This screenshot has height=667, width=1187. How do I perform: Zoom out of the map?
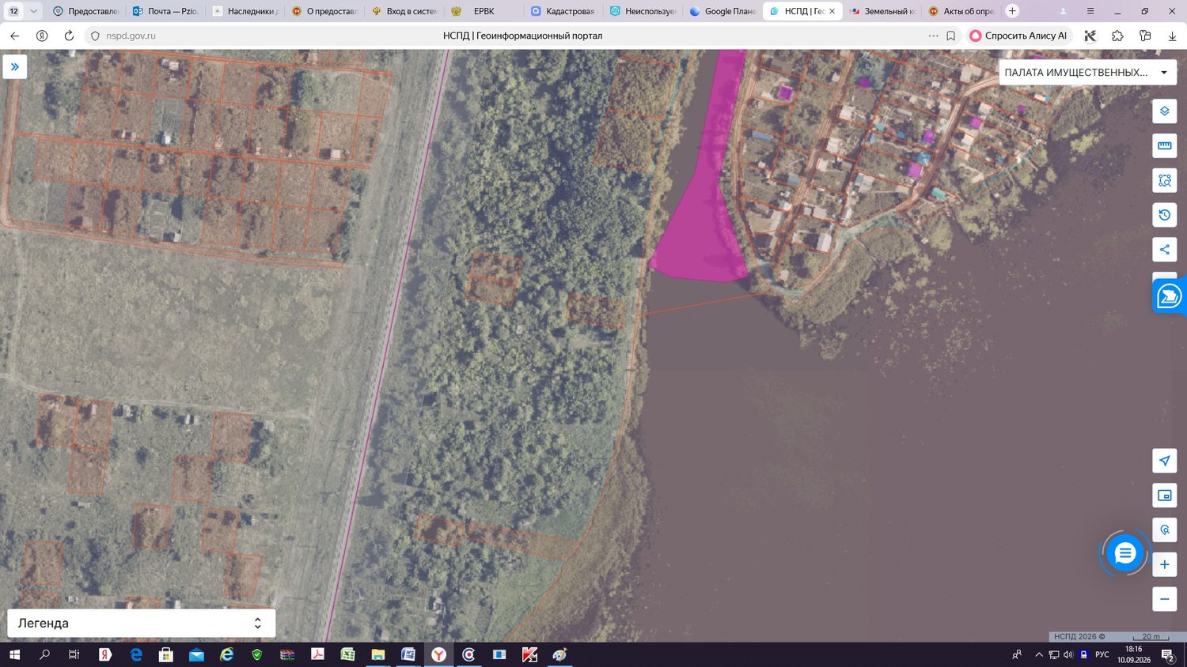pyautogui.click(x=1164, y=599)
